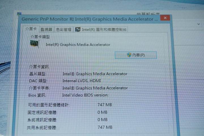Click the 固定視訊記憶體 label

pos(42,112)
